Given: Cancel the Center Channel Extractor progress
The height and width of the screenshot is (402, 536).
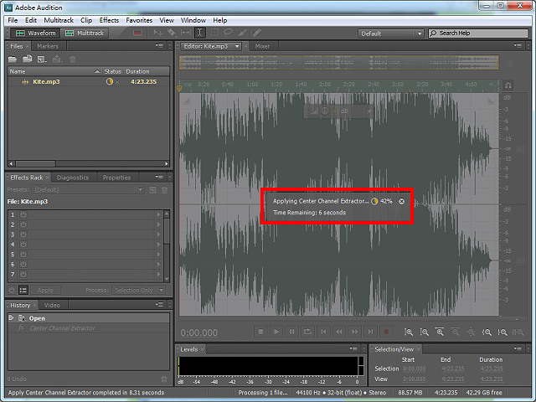Looking at the screenshot, I should pyautogui.click(x=402, y=201).
